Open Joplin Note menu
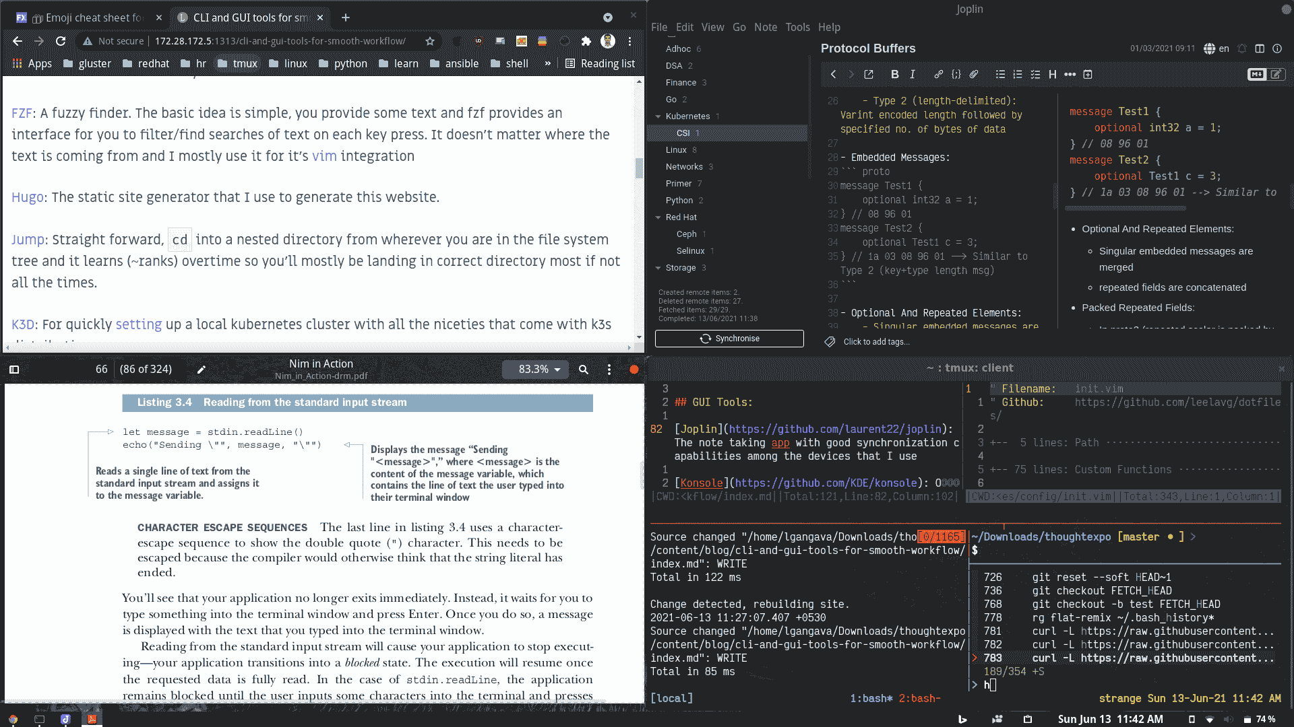The image size is (1294, 727). pyautogui.click(x=766, y=28)
